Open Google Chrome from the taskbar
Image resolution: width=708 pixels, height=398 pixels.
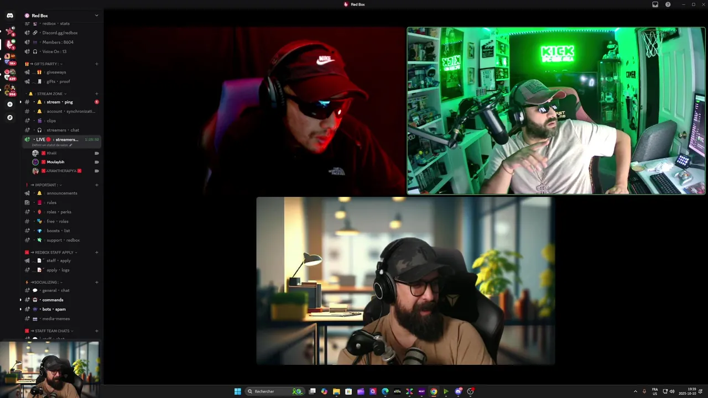(434, 391)
